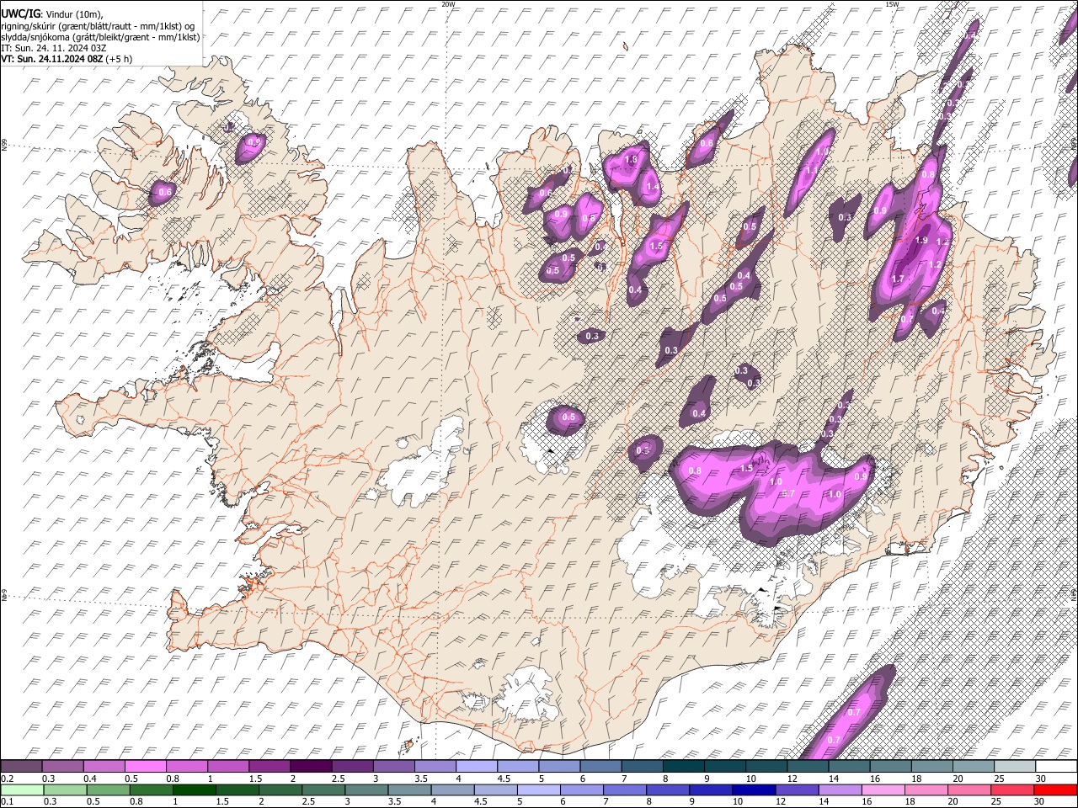Click the '0.6' value in the Westfjords
This screenshot has width=1078, height=808.
165,193
